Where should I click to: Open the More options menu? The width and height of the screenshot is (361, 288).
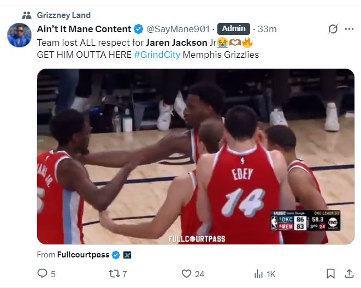click(x=349, y=29)
